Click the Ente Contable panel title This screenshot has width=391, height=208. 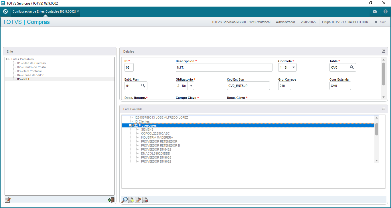pos(133,109)
